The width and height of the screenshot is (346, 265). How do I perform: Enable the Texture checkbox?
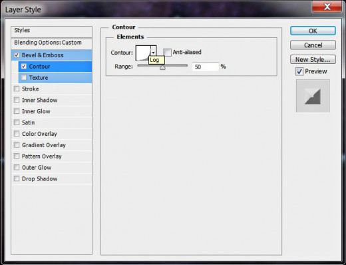click(x=24, y=78)
